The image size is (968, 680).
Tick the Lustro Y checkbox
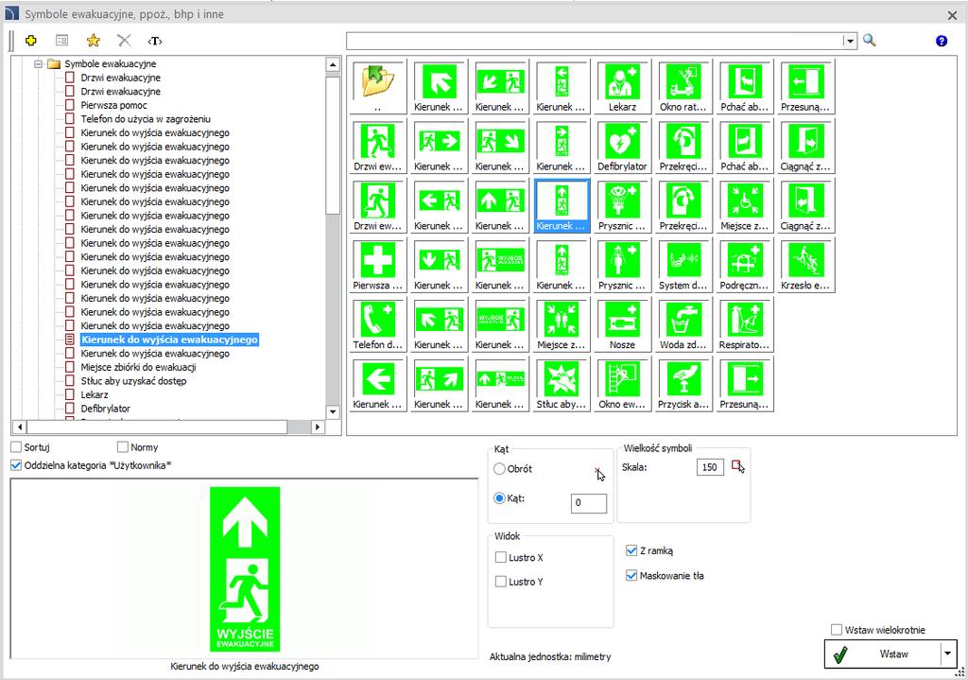click(501, 582)
